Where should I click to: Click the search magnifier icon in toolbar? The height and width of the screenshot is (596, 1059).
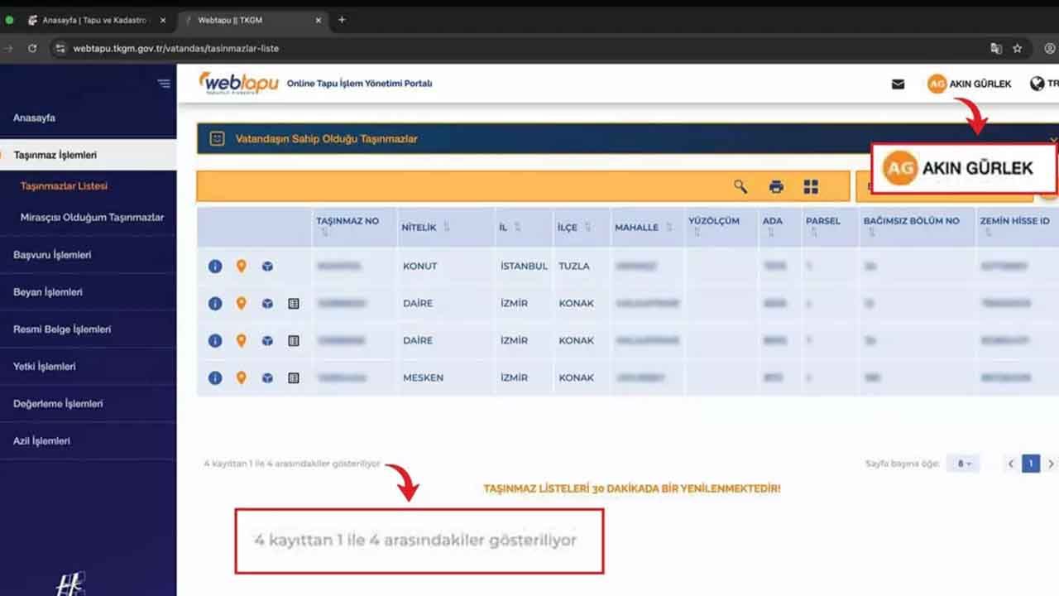[x=740, y=186]
